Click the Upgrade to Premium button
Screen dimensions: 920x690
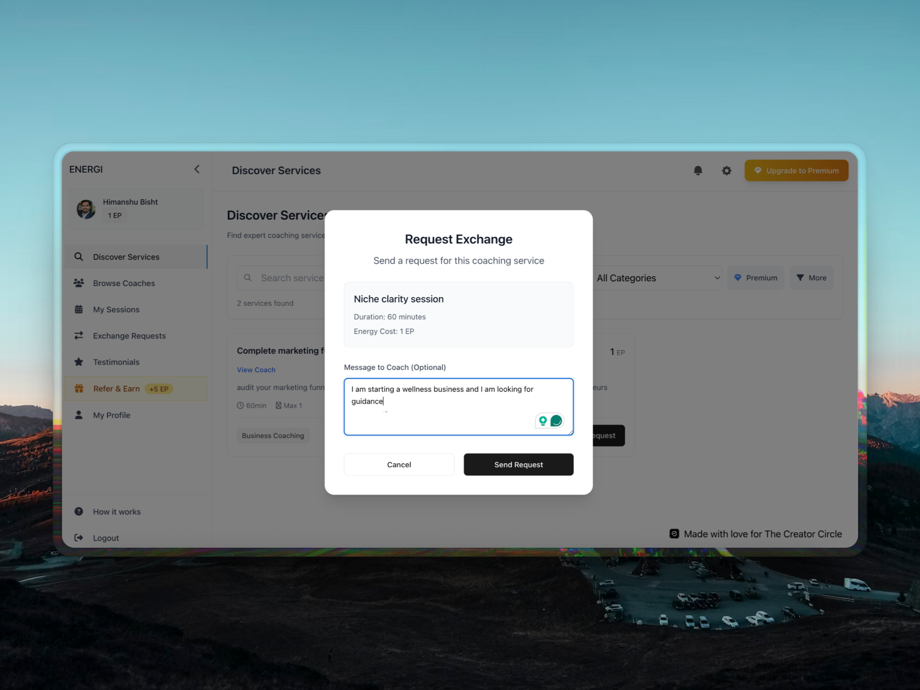coord(796,171)
